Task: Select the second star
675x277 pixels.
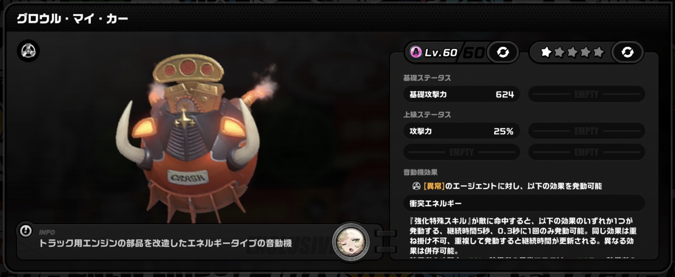Action: point(559,52)
